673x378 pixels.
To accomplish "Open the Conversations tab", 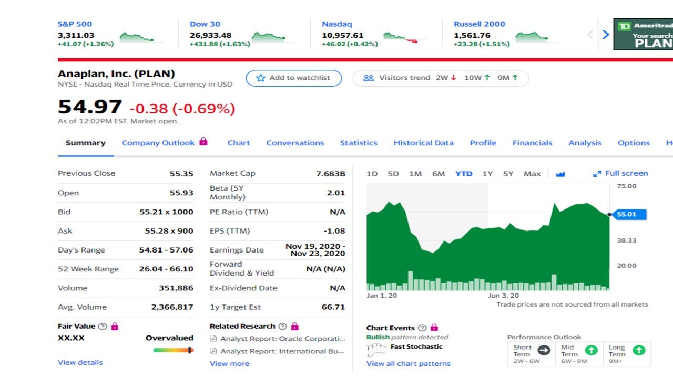I will (x=295, y=143).
